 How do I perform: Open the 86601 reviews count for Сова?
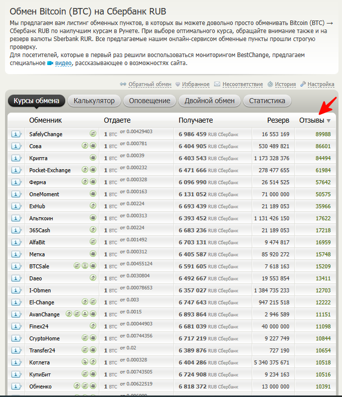323,146
